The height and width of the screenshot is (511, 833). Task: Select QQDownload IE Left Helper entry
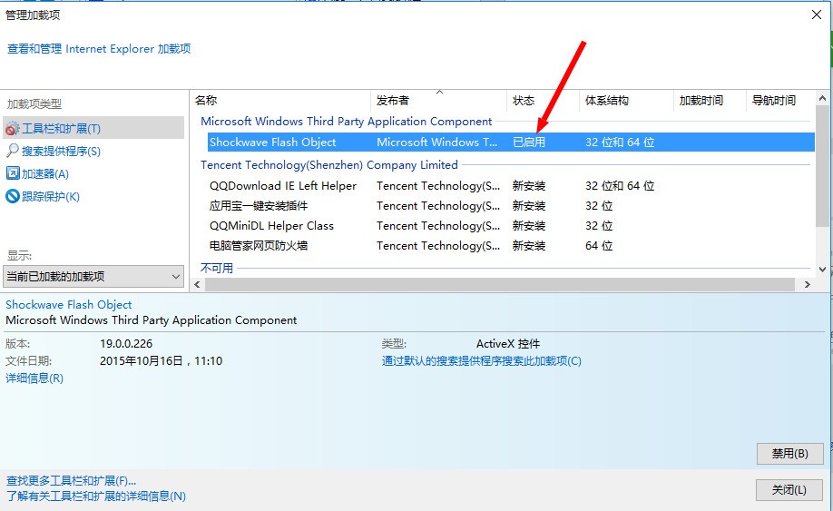click(283, 186)
